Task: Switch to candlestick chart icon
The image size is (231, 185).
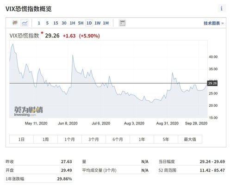Action: coord(15,23)
